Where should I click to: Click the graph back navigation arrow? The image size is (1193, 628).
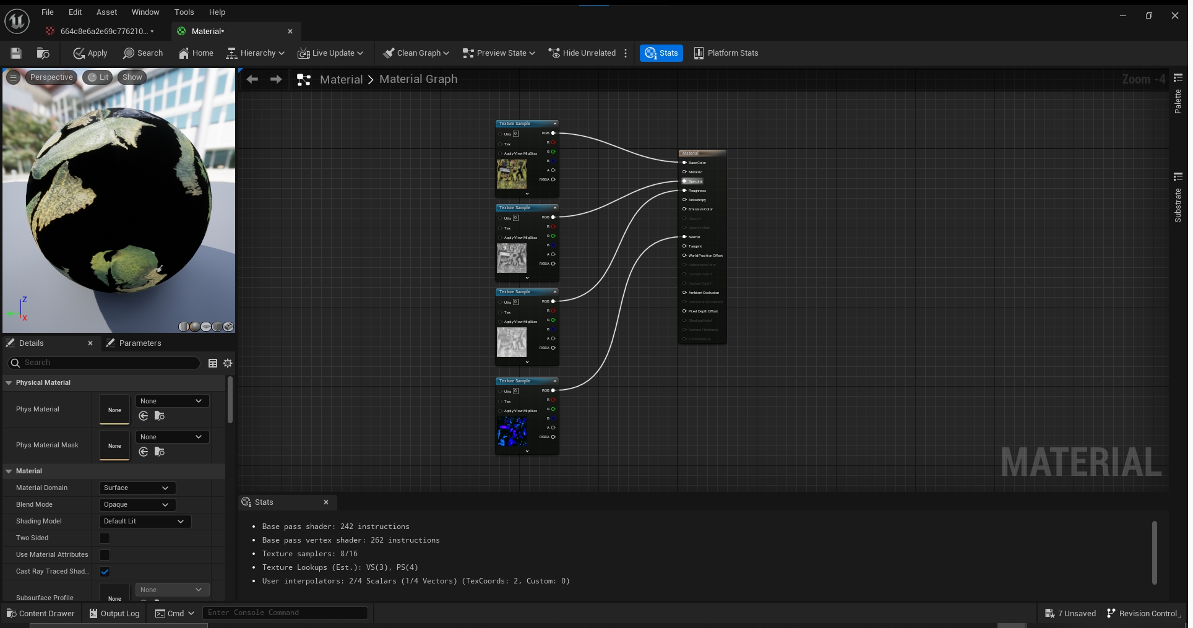(252, 79)
